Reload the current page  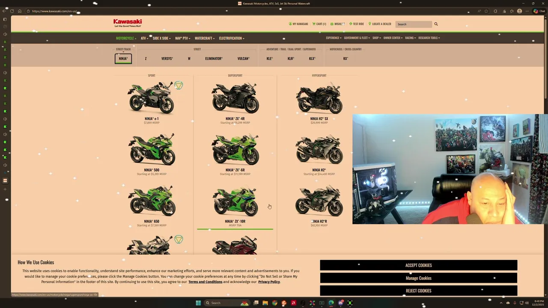(12, 11)
